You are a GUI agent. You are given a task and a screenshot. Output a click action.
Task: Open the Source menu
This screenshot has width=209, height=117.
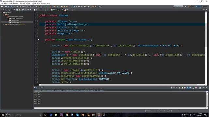click(10, 4)
